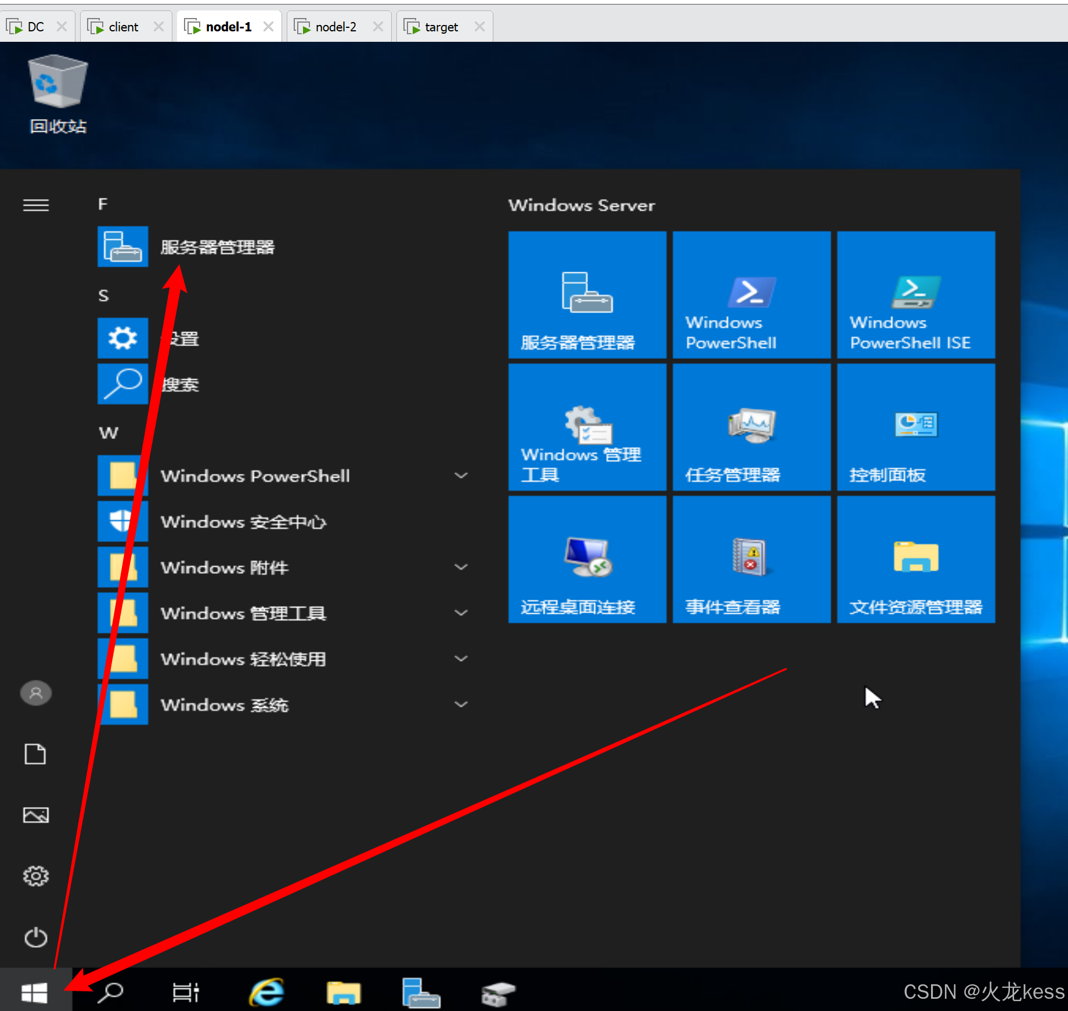Expand the Windows PowerShell folder chevron
This screenshot has height=1011, width=1068.
pyautogui.click(x=461, y=476)
